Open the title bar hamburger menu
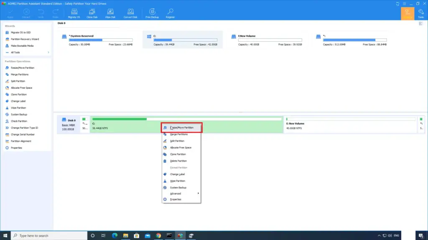 click(x=404, y=3)
